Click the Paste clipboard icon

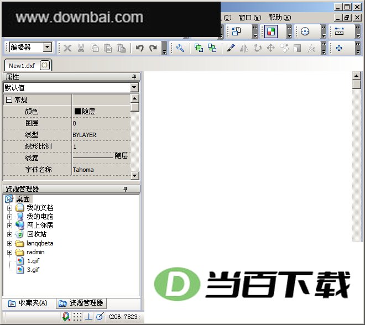(107, 48)
